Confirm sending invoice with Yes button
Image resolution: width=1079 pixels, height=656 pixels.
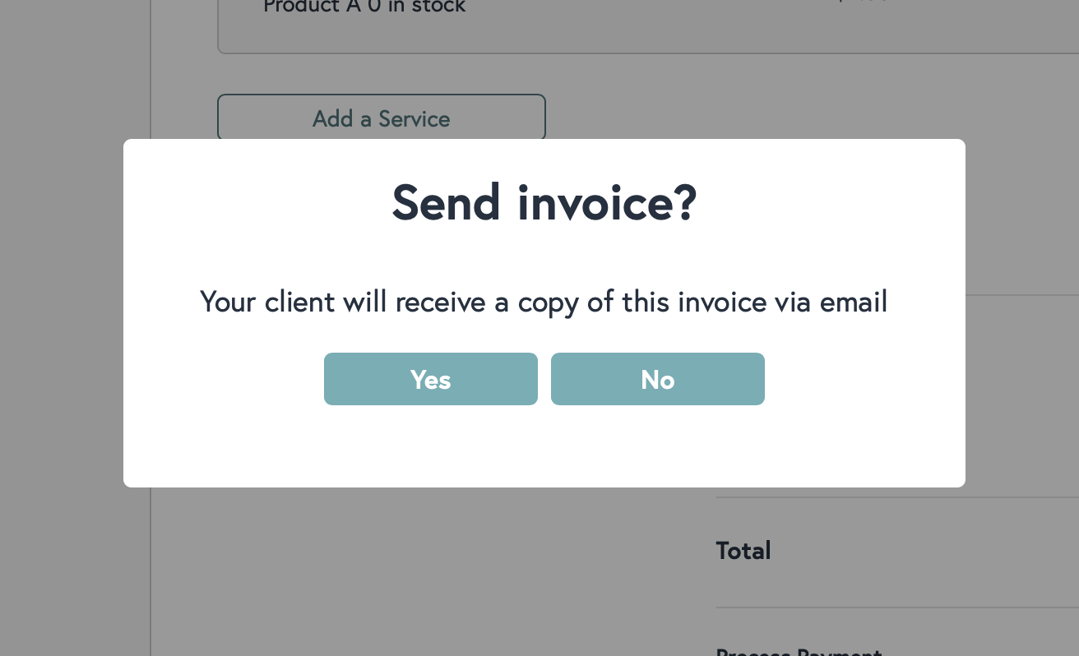tap(430, 379)
